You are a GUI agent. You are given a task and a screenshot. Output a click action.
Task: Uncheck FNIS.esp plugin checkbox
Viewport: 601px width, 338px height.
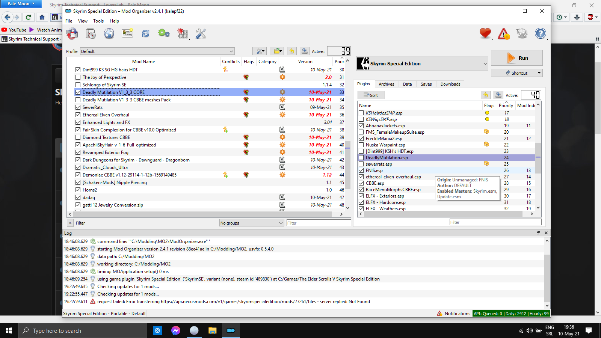point(361,170)
